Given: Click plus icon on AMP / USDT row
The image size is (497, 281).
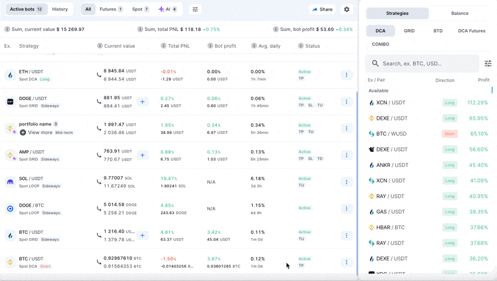Looking at the screenshot, I should [x=142, y=155].
